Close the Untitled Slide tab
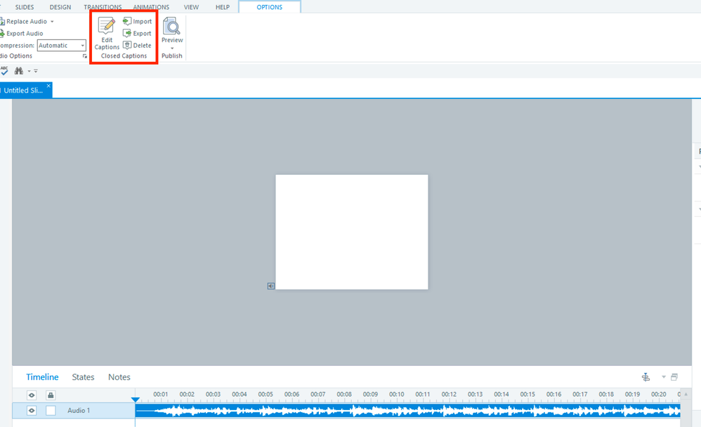 pyautogui.click(x=48, y=86)
